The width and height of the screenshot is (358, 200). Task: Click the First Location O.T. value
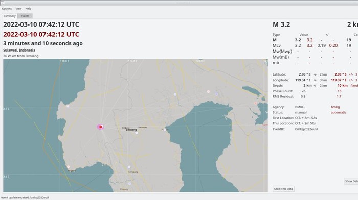306,118
